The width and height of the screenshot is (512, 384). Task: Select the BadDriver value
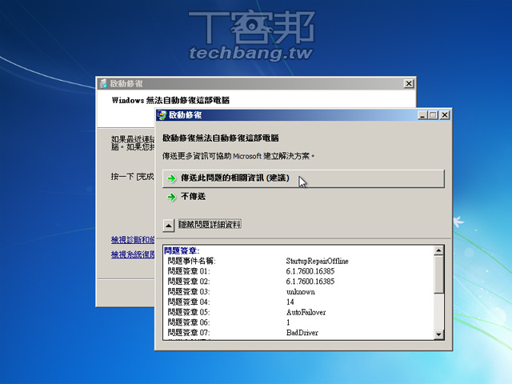point(302,333)
